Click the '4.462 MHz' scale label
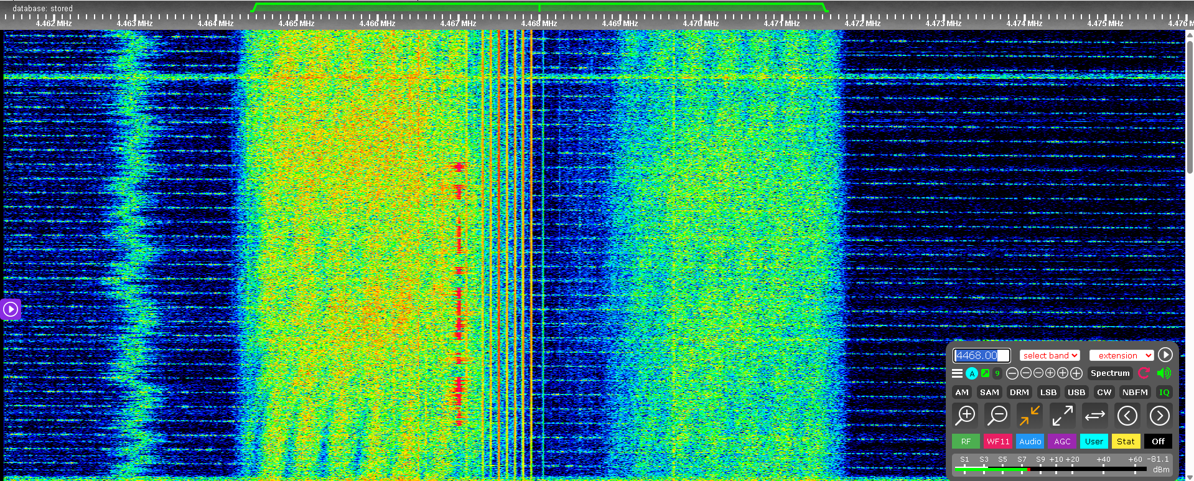The image size is (1194, 481). (54, 24)
